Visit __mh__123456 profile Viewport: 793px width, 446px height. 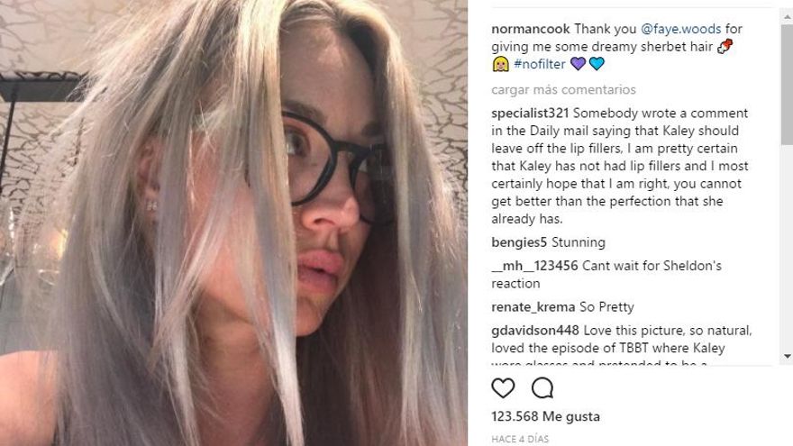click(534, 266)
